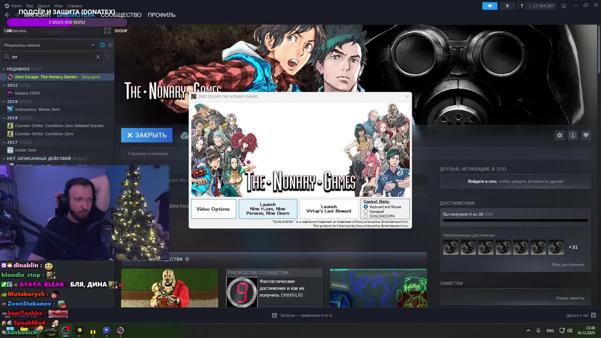
Task: Clear the library search text
Action: tap(98, 57)
